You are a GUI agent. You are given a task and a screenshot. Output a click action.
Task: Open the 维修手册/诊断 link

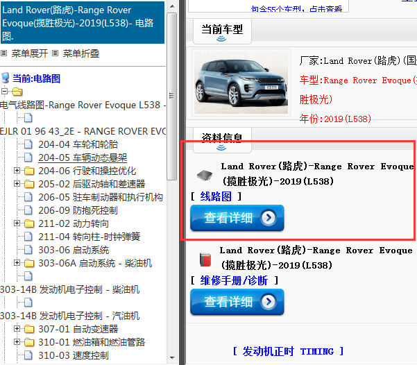point(234,280)
